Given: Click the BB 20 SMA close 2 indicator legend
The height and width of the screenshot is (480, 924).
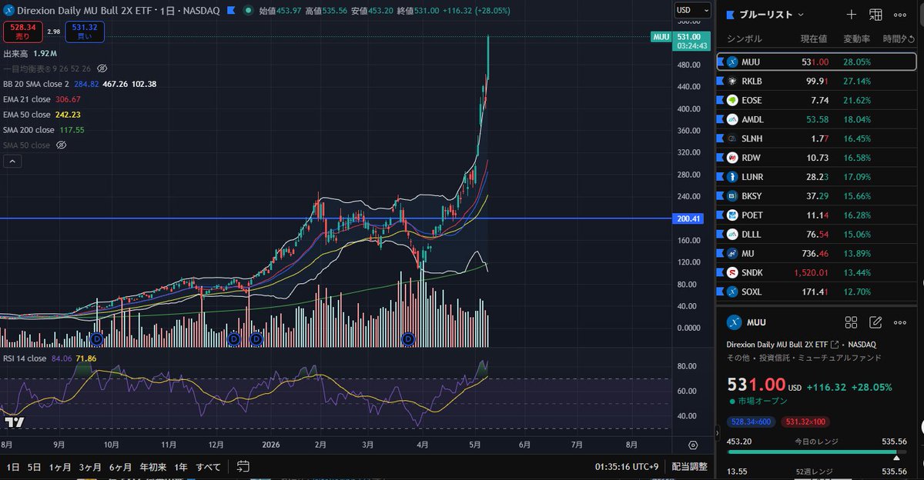Looking at the screenshot, I should pos(37,83).
